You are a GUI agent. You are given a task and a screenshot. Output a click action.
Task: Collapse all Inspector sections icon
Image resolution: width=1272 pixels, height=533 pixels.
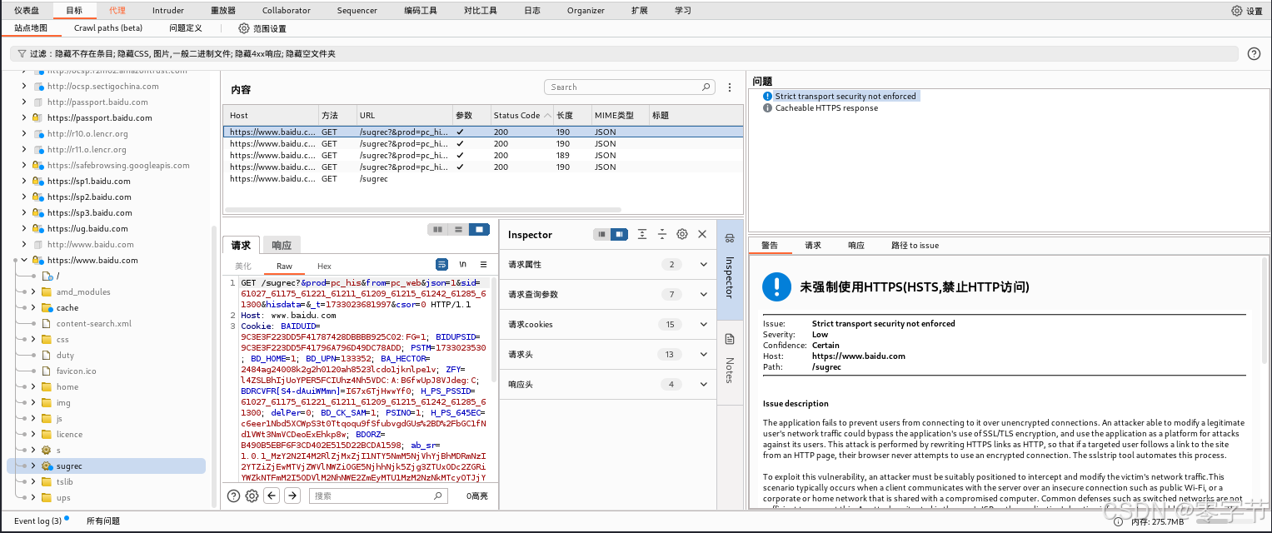tap(662, 235)
